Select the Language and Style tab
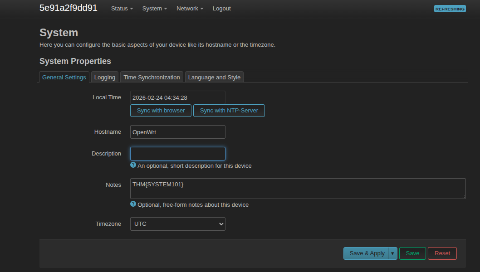 (x=214, y=77)
